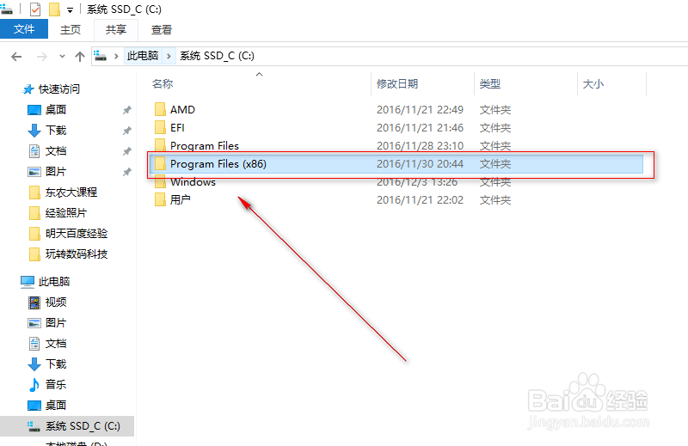This screenshot has width=688, height=446.
Task: Select the AMD folder icon
Action: click(160, 109)
